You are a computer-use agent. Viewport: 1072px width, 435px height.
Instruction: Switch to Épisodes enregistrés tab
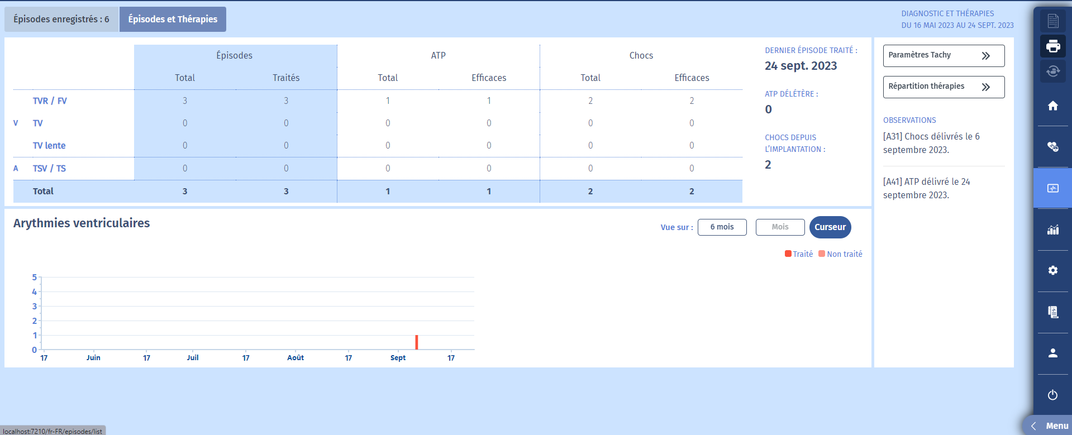61,20
